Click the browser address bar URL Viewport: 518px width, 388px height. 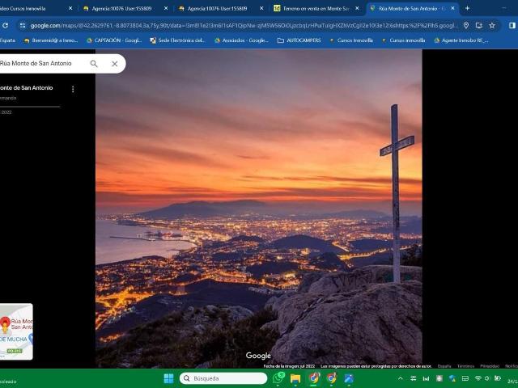pyautogui.click(x=243, y=25)
